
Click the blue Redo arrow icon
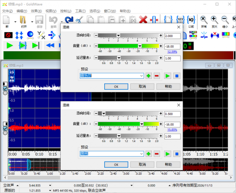click(x=69, y=20)
